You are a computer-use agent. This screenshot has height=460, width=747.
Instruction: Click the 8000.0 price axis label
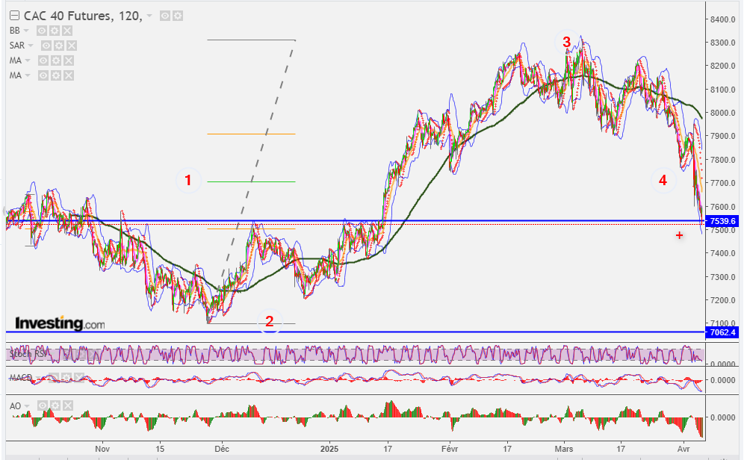point(722,113)
